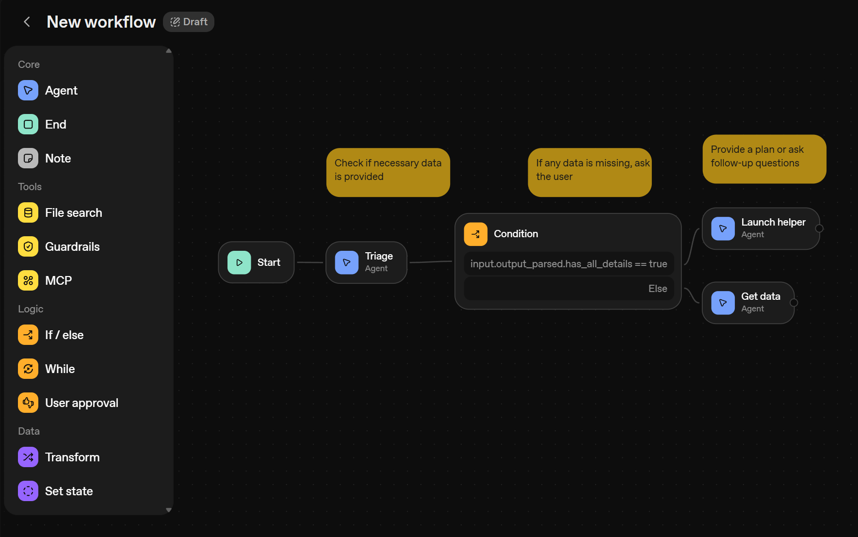
Task: Choose the File search tool icon
Action: (x=28, y=213)
